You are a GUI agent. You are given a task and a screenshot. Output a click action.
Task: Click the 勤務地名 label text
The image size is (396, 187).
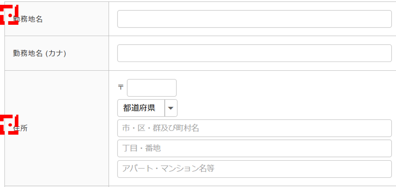pyautogui.click(x=28, y=19)
